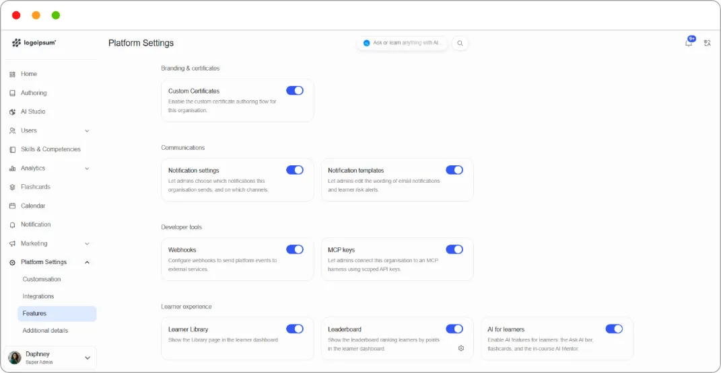Turn off Learner Library toggle
Image resolution: width=721 pixels, height=373 pixels.
[x=295, y=329]
